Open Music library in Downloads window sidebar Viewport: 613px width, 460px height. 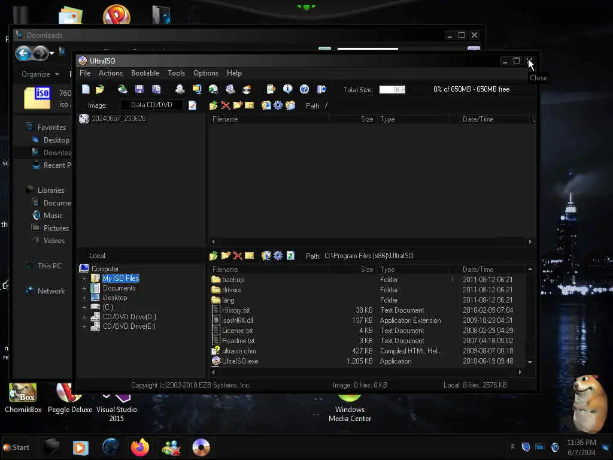[53, 216]
